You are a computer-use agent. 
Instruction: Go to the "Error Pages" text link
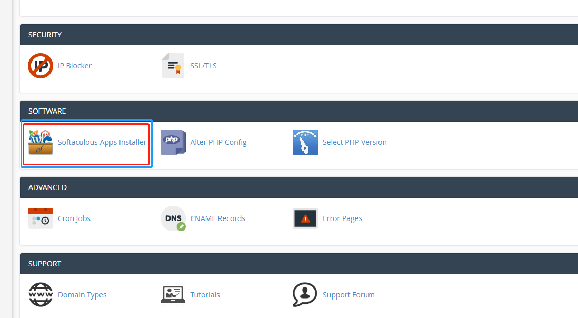342,218
